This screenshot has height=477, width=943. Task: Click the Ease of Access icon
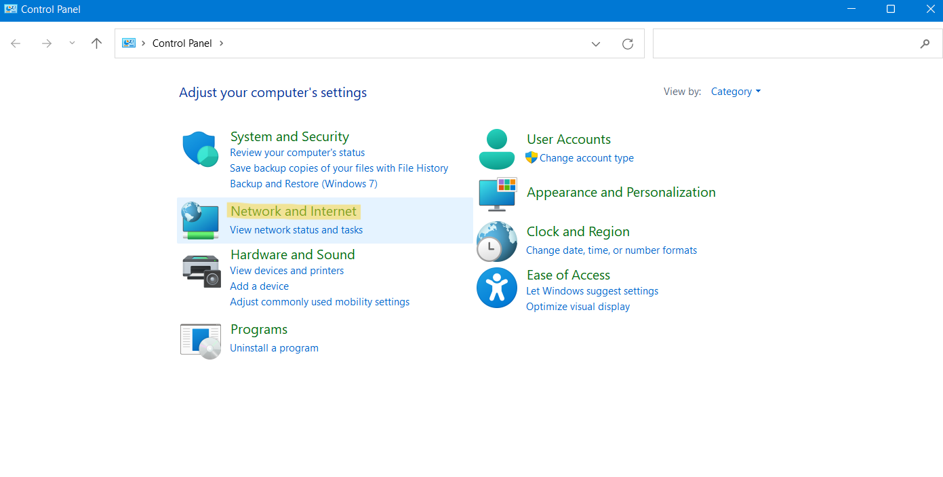tap(497, 288)
